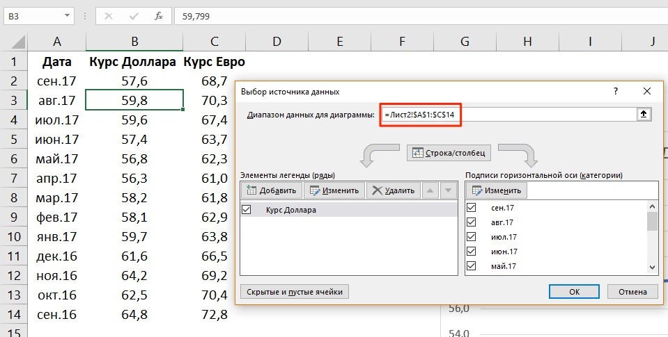This screenshot has height=337, width=668.
Task: Click Изменить under horizontal axis labels
Action: tap(497, 190)
